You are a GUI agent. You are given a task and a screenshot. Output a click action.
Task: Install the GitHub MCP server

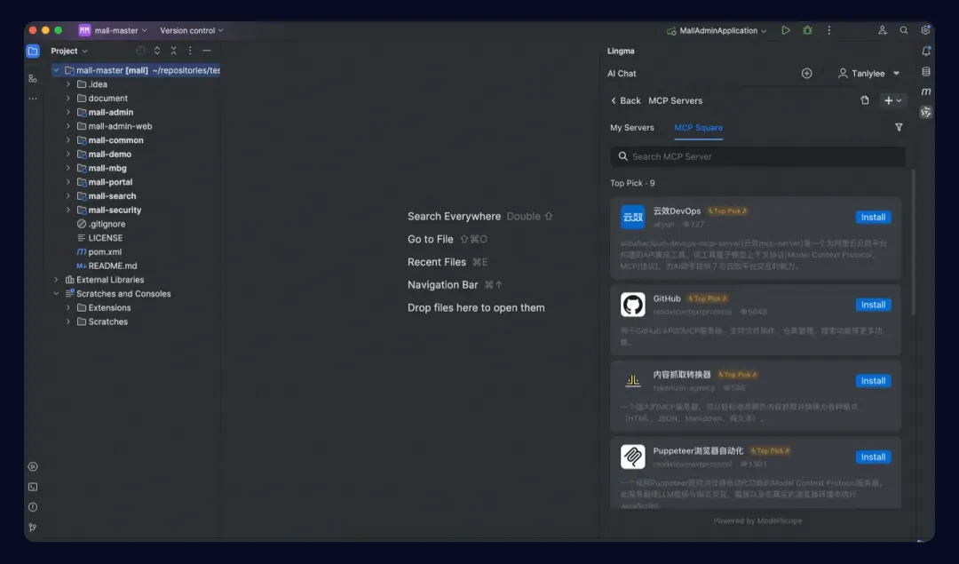pyautogui.click(x=873, y=305)
